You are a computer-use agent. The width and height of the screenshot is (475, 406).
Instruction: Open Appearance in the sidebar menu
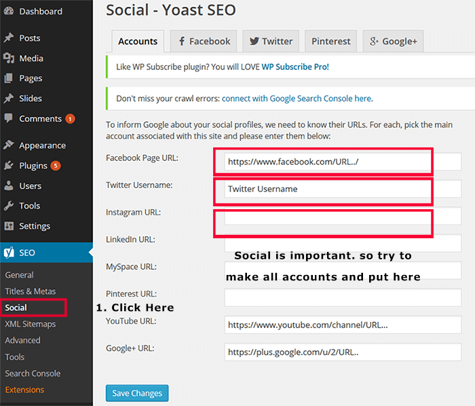[x=46, y=145]
